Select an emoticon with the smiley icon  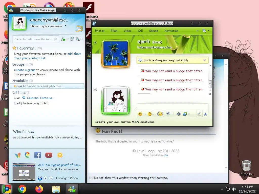[140, 114]
